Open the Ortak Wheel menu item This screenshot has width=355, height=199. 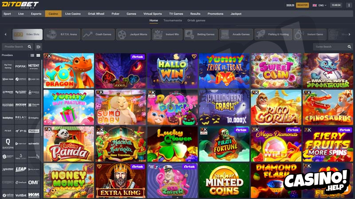(x=96, y=14)
